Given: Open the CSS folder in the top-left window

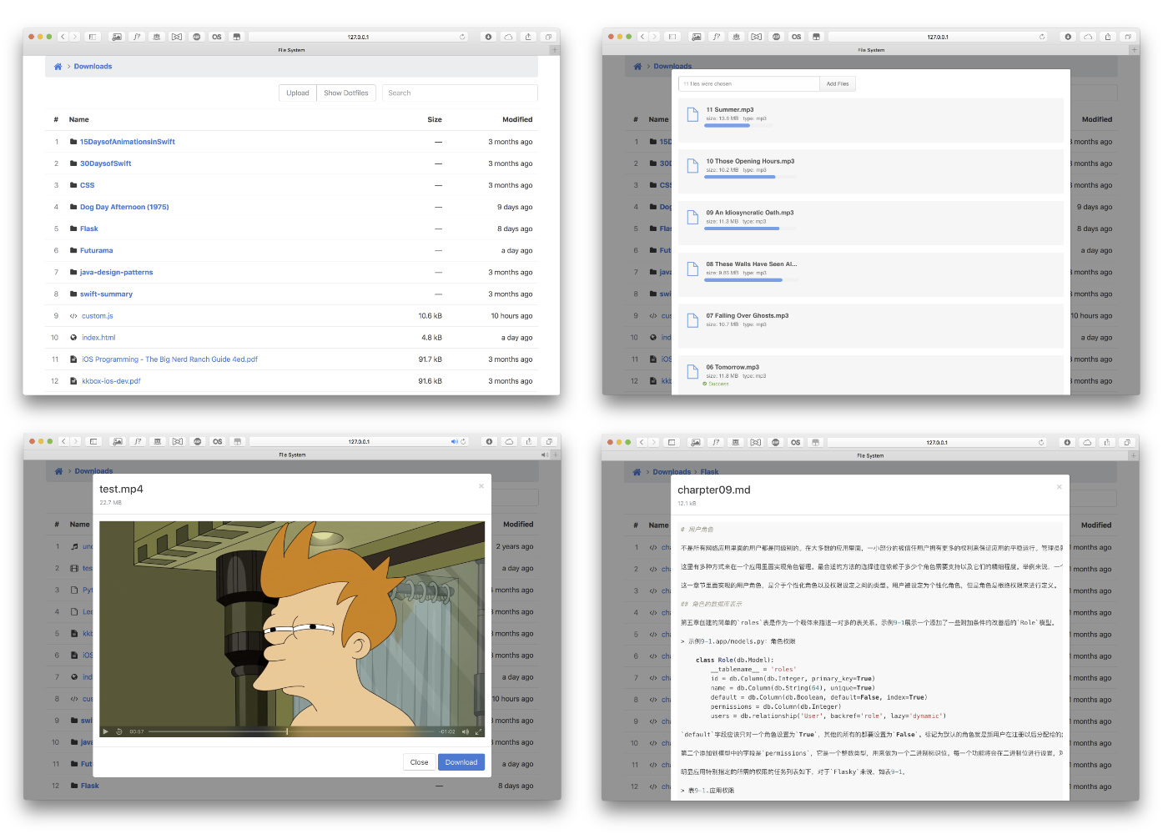Looking at the screenshot, I should point(88,185).
